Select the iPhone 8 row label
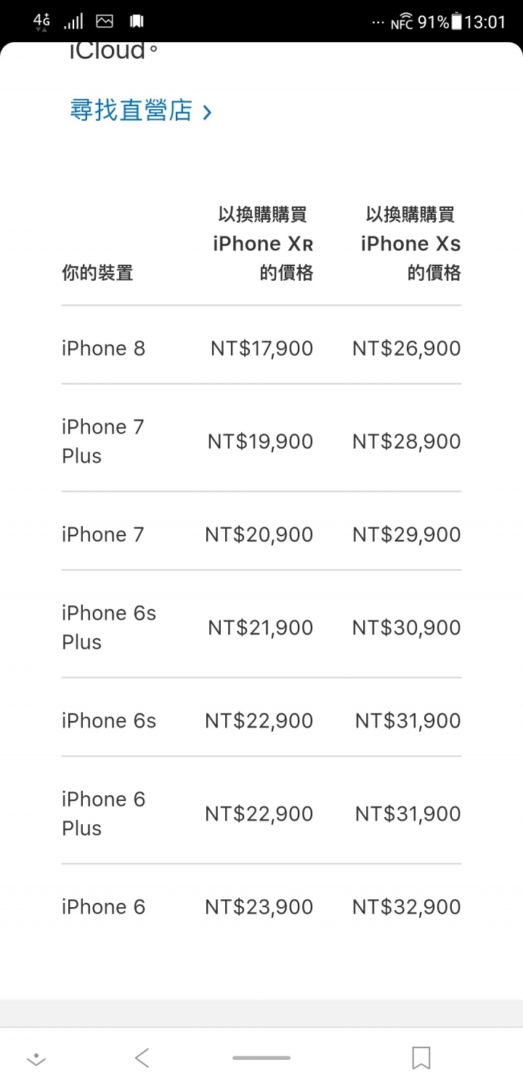 click(x=103, y=348)
